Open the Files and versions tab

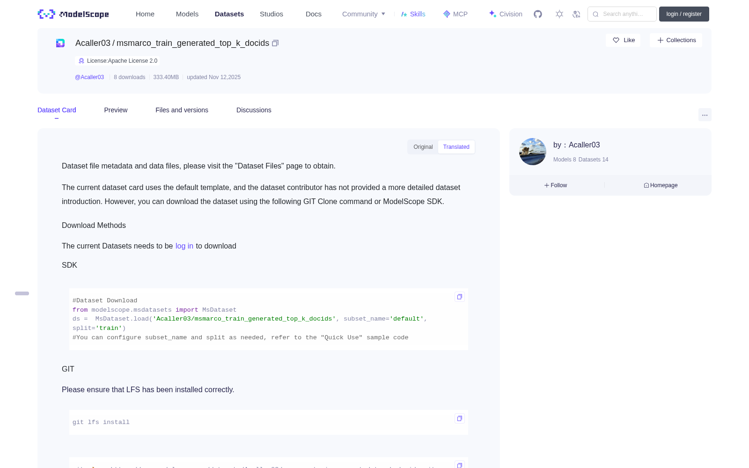pyautogui.click(x=182, y=110)
